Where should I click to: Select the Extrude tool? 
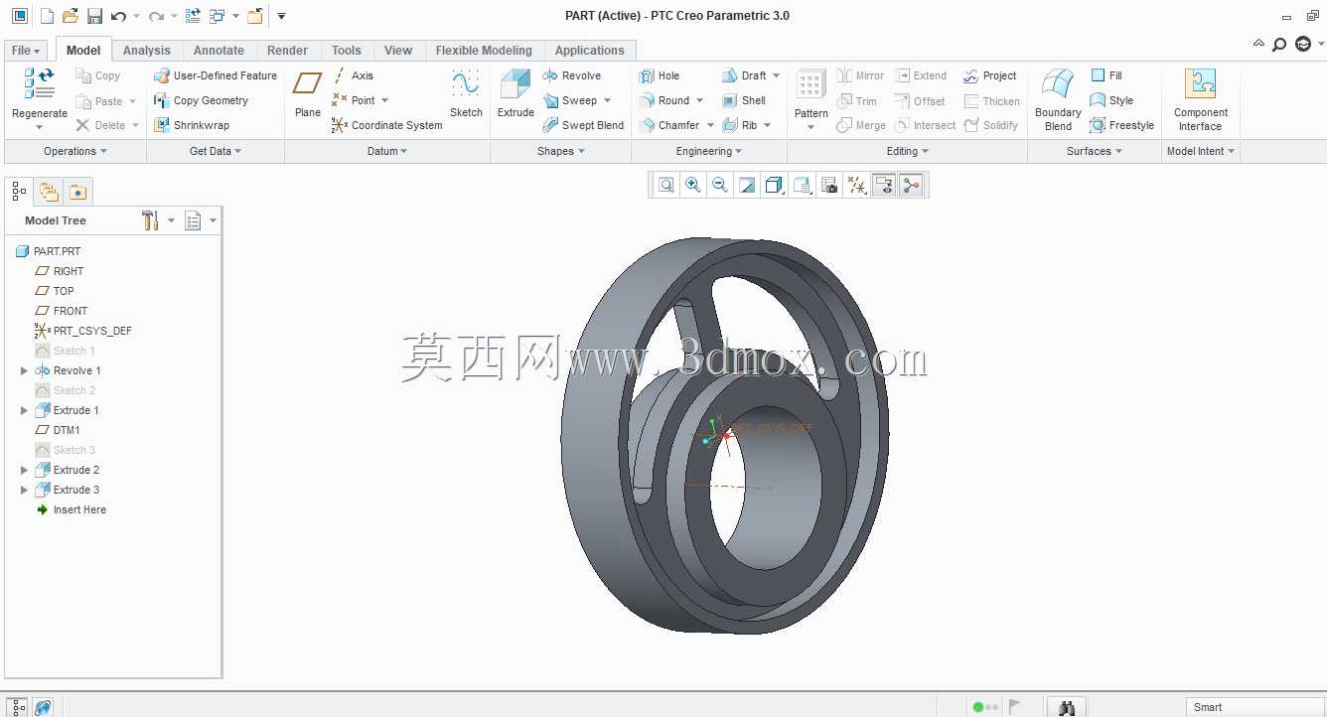pos(516,95)
